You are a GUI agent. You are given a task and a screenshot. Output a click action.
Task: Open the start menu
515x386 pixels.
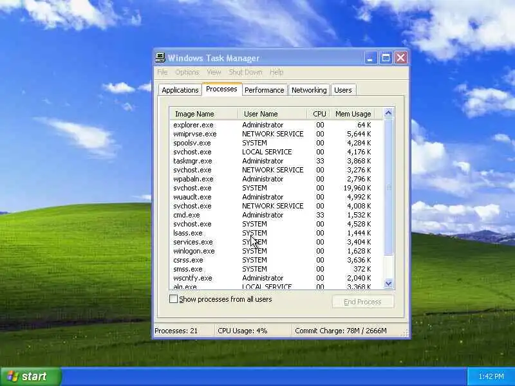coord(31,376)
